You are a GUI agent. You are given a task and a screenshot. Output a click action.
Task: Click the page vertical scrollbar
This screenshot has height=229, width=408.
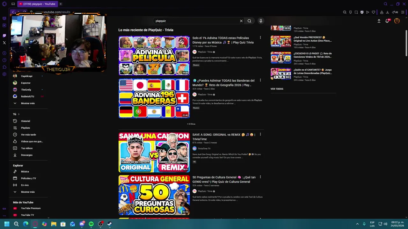(x=406, y=43)
